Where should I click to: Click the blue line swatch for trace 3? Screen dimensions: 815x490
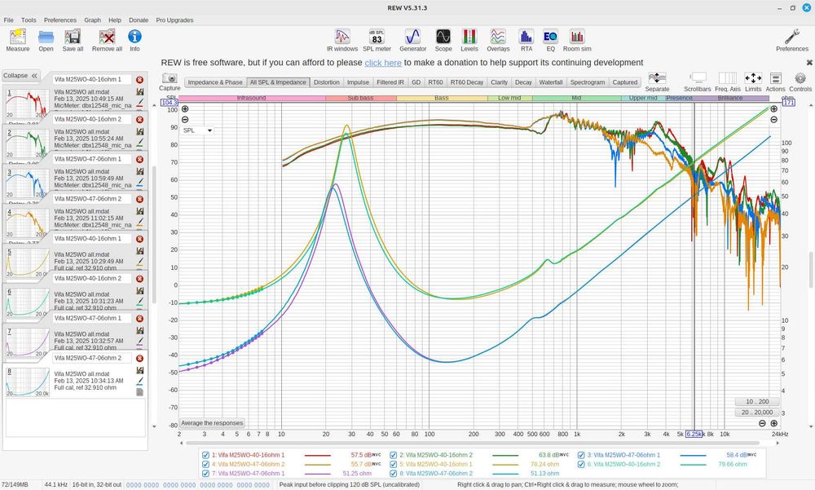(693, 455)
